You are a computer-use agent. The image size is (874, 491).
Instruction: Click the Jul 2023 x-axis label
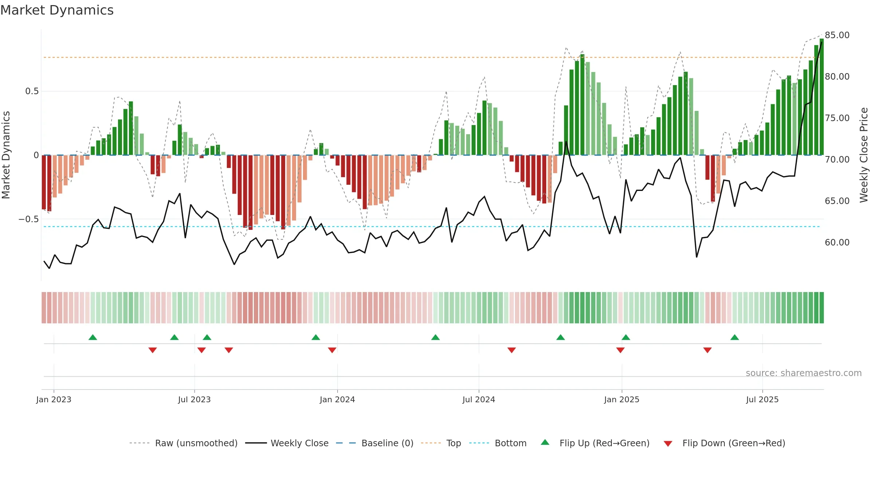pyautogui.click(x=194, y=399)
